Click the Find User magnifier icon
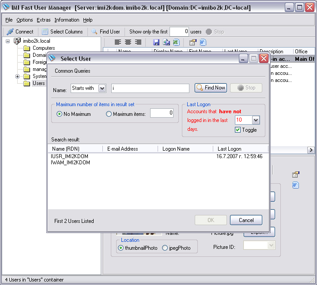The height and width of the screenshot is (285, 317). point(94,32)
